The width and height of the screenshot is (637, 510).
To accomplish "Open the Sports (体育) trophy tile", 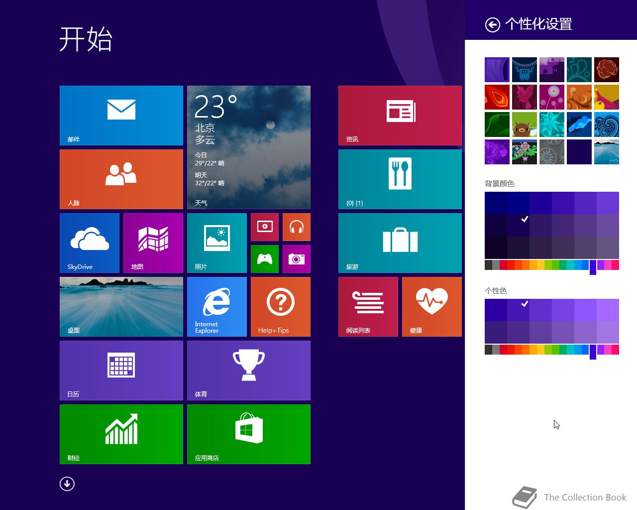I will tap(249, 371).
